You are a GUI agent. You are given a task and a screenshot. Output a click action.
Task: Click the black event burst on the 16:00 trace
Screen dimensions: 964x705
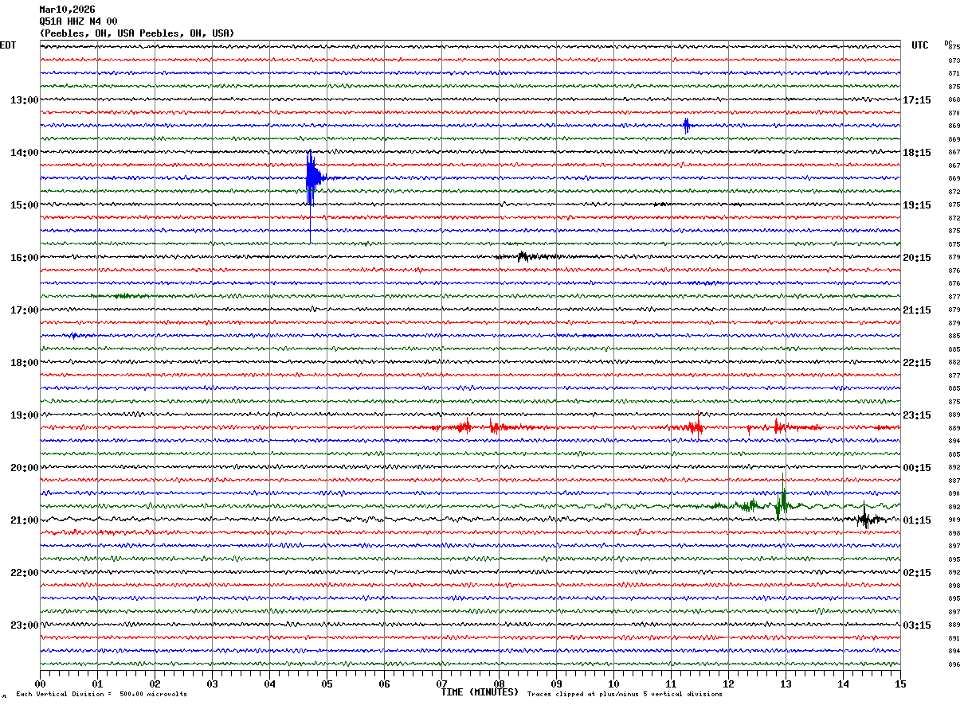click(x=523, y=256)
